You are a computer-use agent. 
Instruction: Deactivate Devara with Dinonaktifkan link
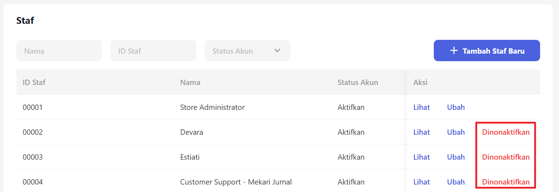(505, 132)
